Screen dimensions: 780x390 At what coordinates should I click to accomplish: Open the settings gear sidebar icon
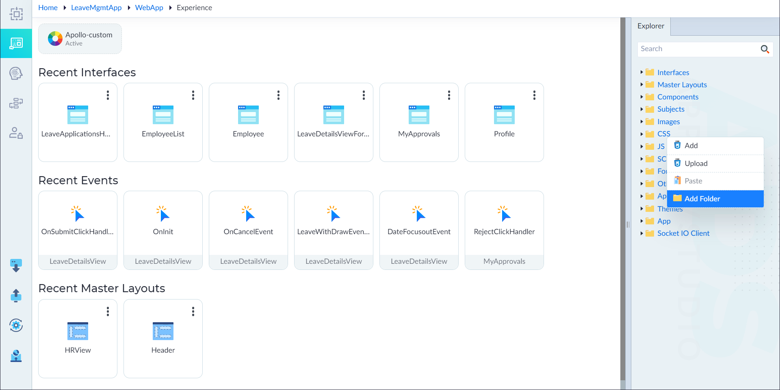coord(16,325)
